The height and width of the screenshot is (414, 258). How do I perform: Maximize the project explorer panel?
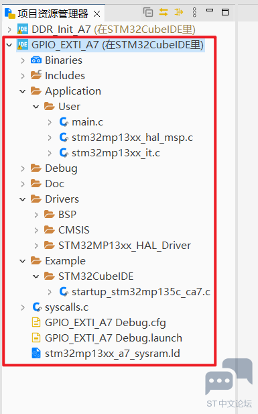click(x=225, y=12)
